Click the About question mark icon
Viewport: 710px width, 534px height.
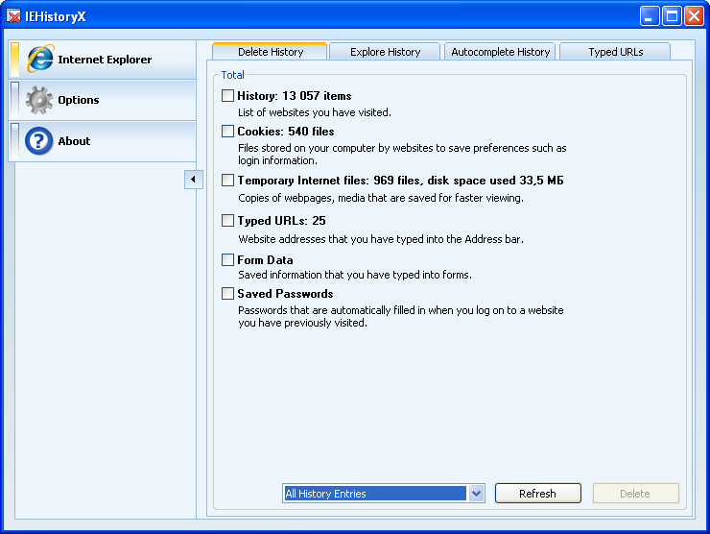point(39,141)
